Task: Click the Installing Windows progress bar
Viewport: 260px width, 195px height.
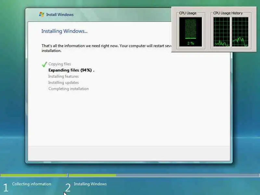Action: [164, 175]
